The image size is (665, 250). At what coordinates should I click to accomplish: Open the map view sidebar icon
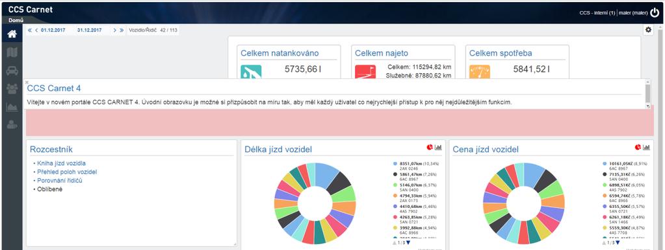point(12,52)
